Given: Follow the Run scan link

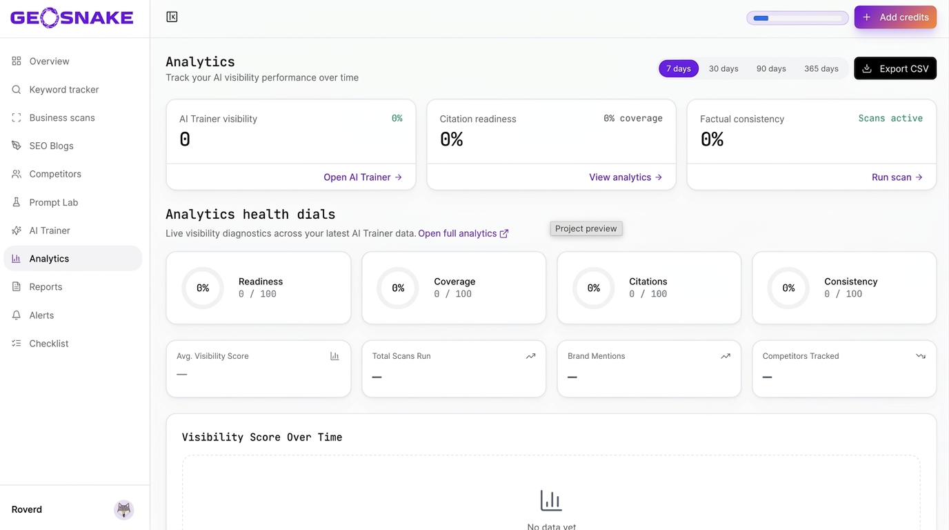Looking at the screenshot, I should pos(897,177).
